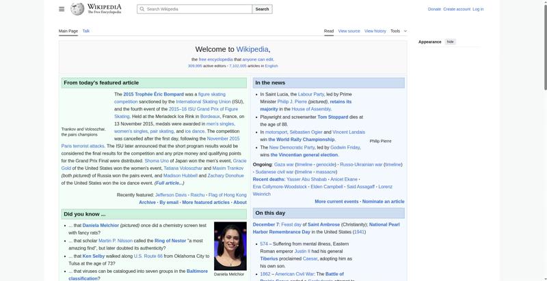Click the magnifier icon in search box

(142, 9)
